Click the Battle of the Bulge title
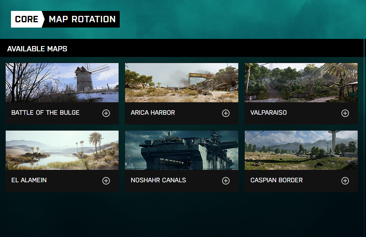Screen dimensions: 366x237 tap(45, 112)
